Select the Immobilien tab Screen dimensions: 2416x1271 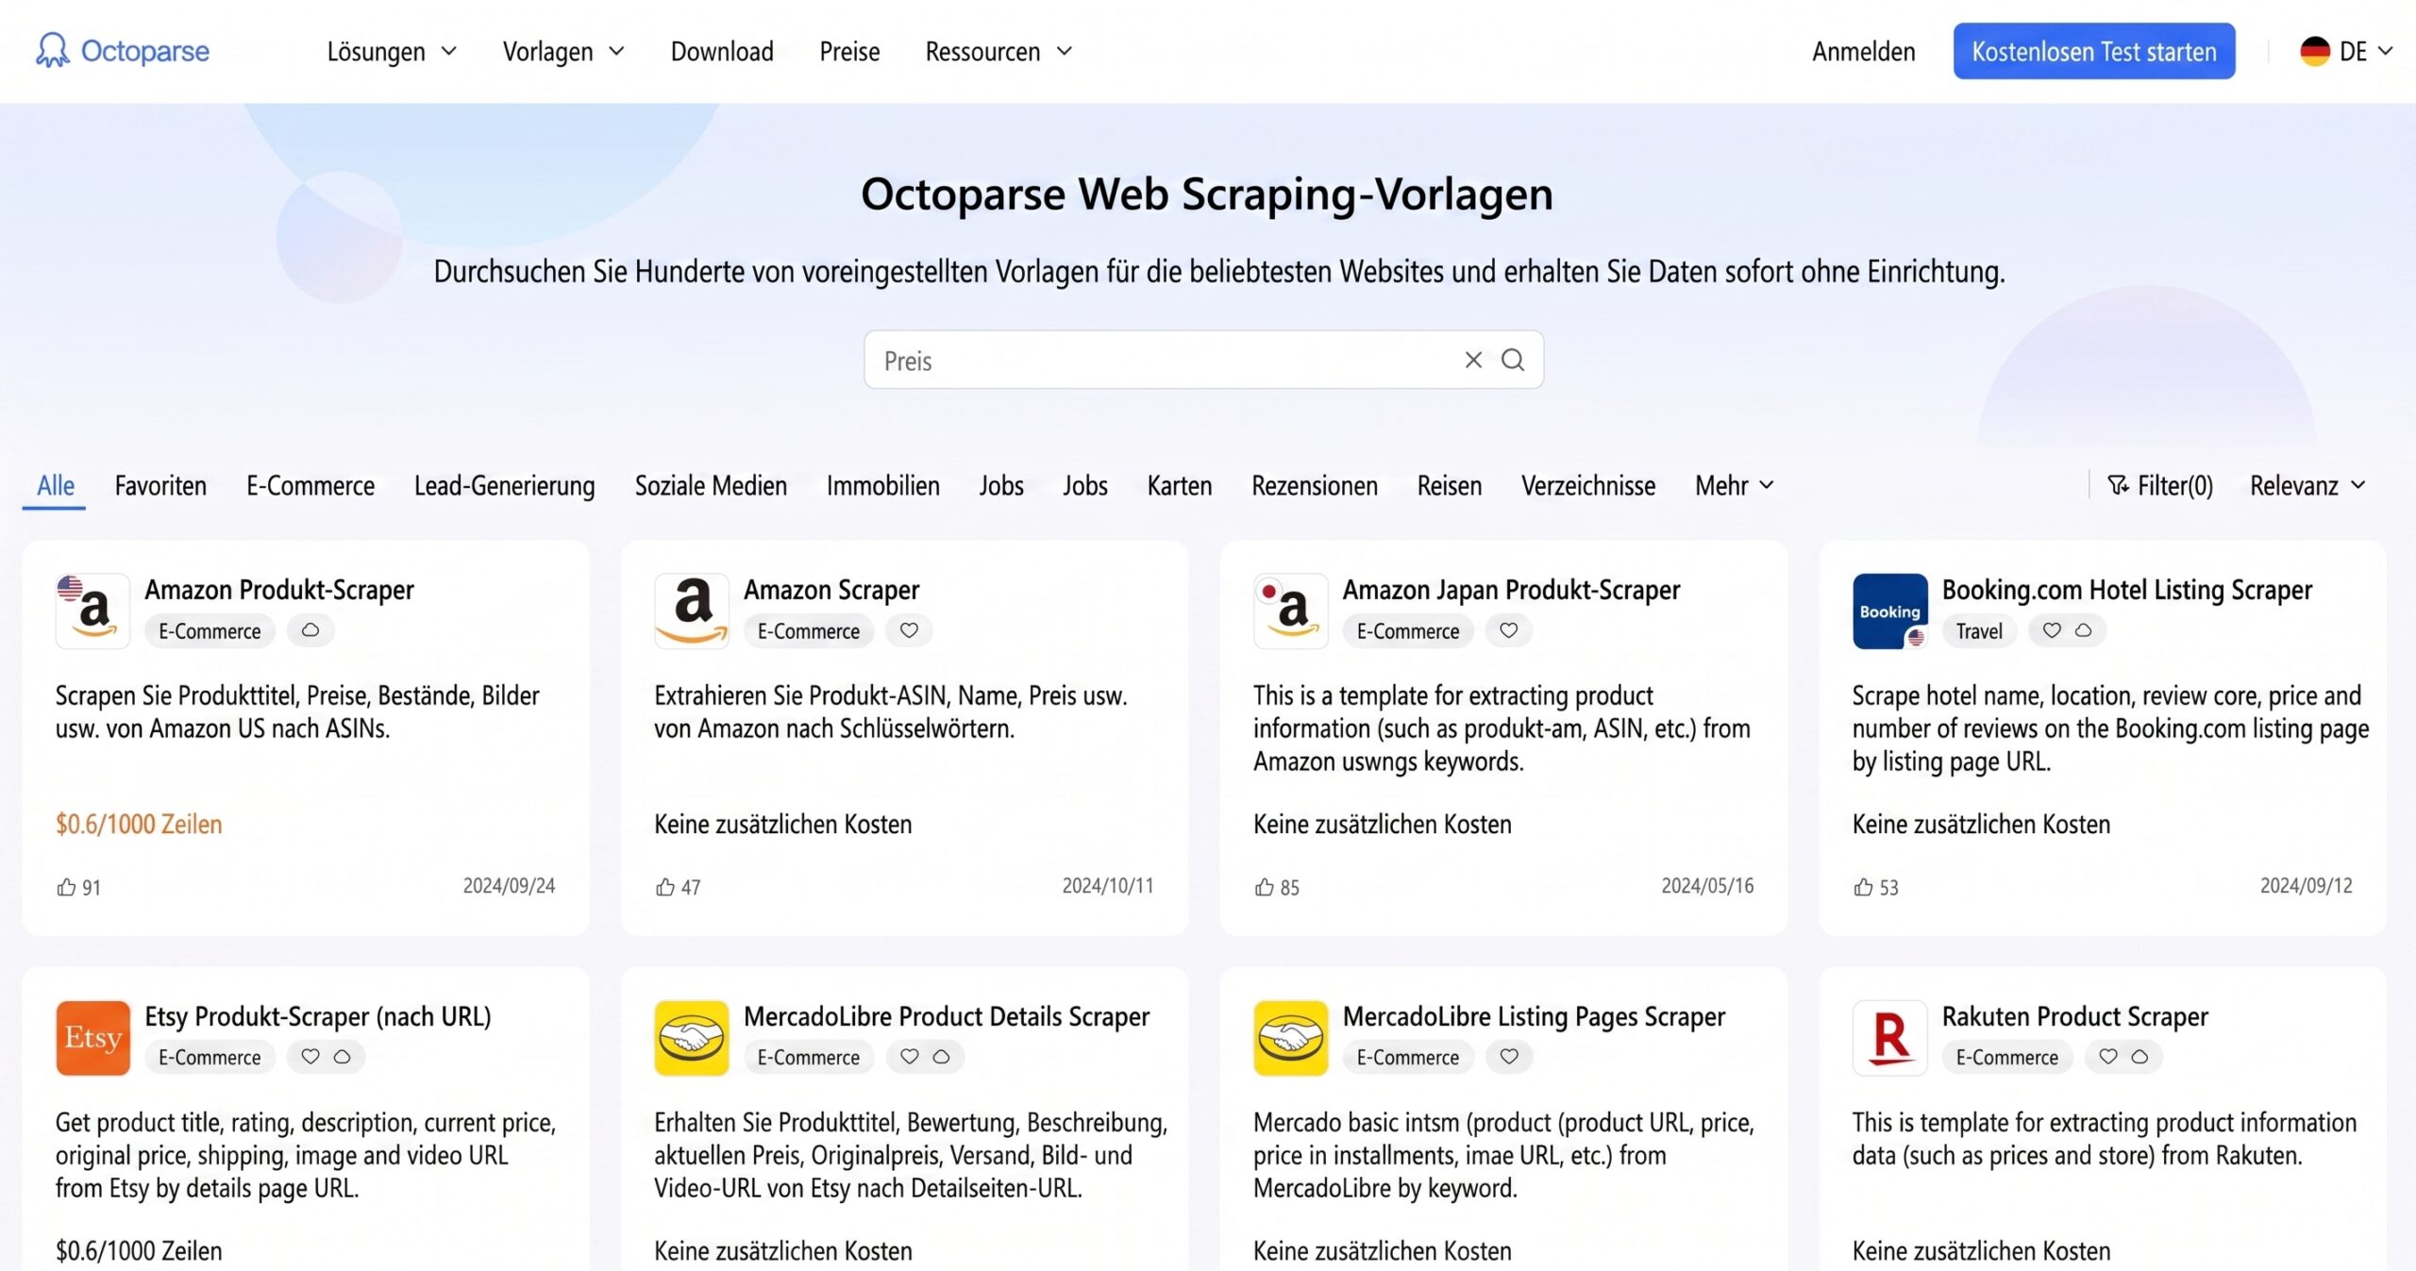click(882, 485)
